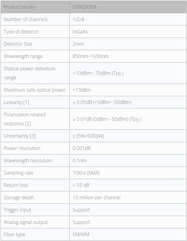Click the Product model header cell
The image size is (187, 241).
(19, 7)
